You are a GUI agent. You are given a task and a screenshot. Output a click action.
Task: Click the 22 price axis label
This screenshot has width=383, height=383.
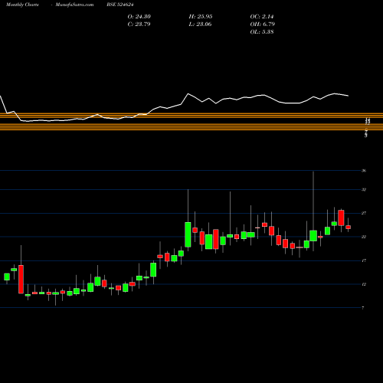pyautogui.click(x=364, y=237)
